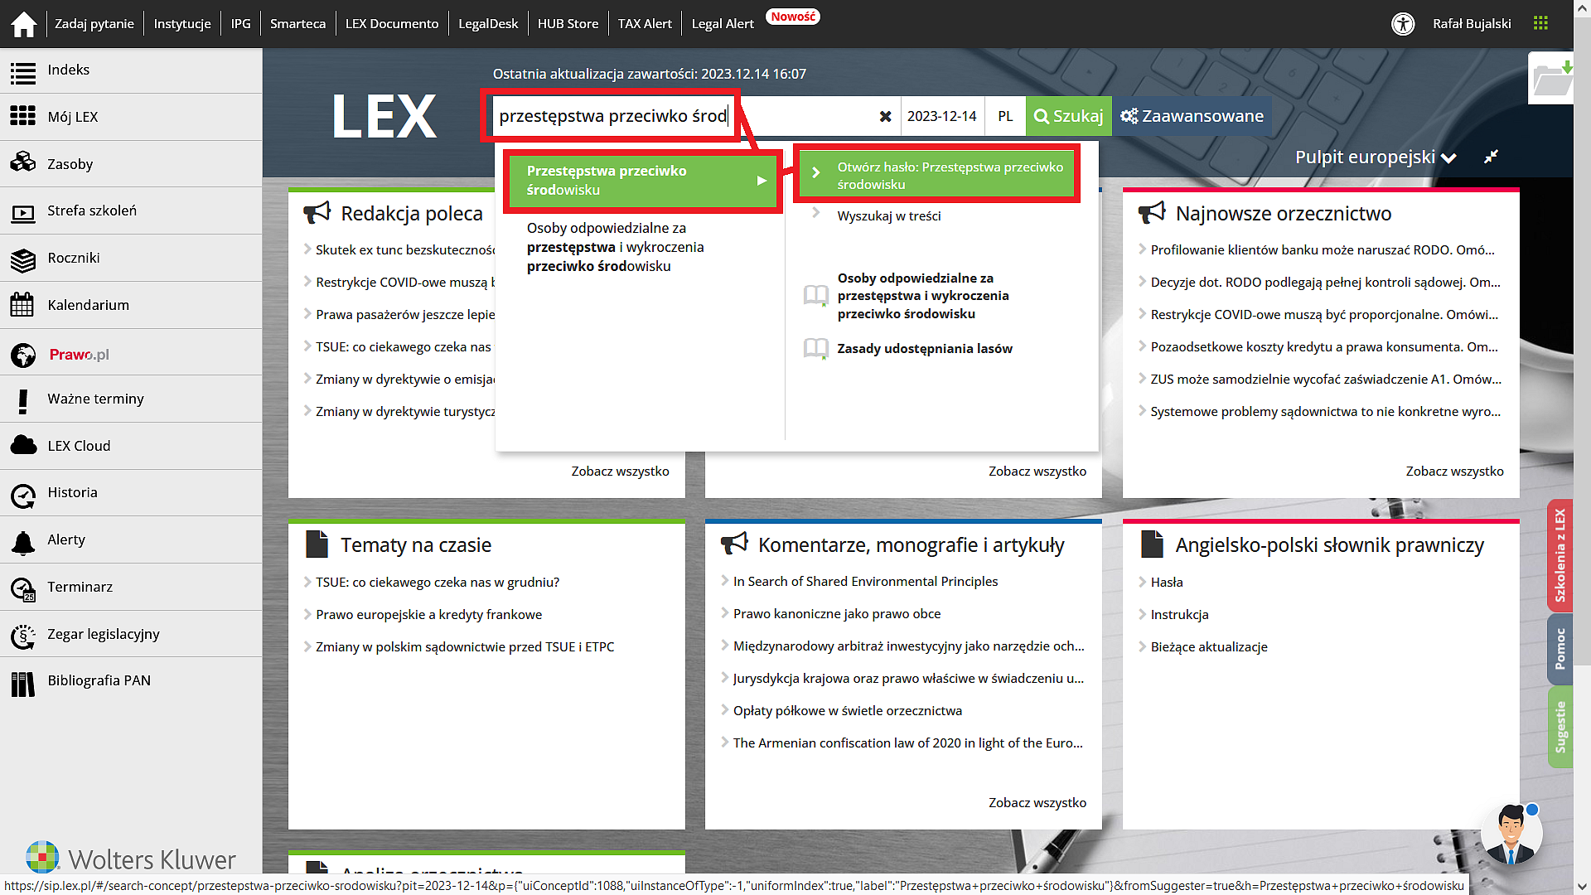Click date field 2023-12-14

click(x=942, y=116)
